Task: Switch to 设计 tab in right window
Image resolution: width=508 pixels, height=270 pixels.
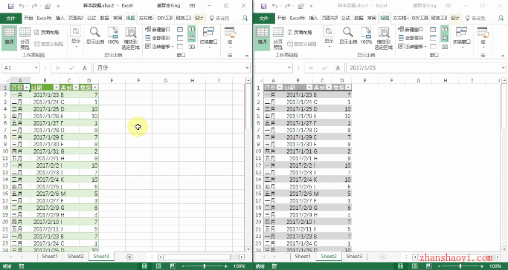Action: tap(455, 18)
